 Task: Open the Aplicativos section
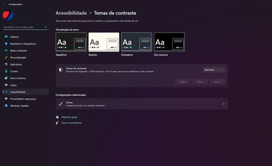pos(26,64)
